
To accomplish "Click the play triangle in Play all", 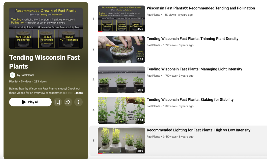I will [24, 102].
